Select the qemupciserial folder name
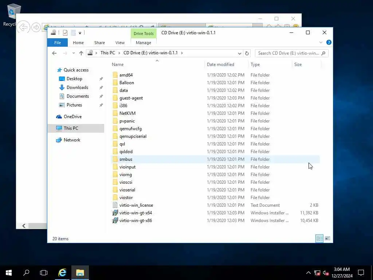373x280 pixels. pyautogui.click(x=133, y=136)
